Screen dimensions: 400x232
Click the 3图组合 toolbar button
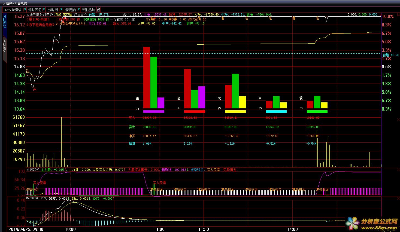(x=70, y=10)
